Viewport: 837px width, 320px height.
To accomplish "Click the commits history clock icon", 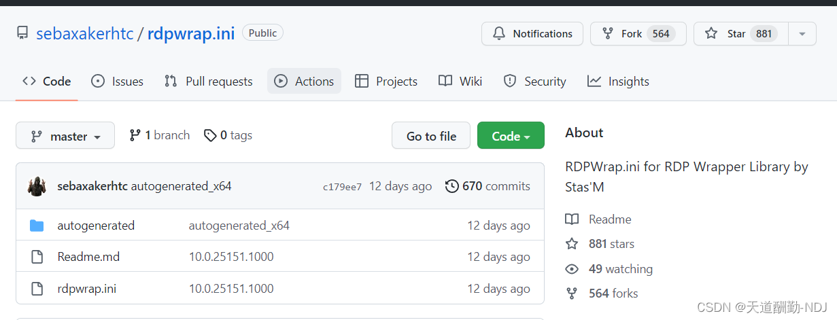I will pos(451,186).
